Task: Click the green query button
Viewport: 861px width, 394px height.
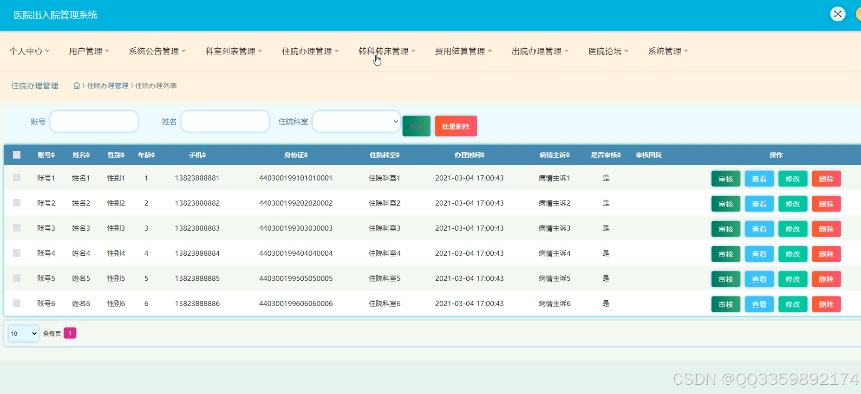Action: (416, 126)
